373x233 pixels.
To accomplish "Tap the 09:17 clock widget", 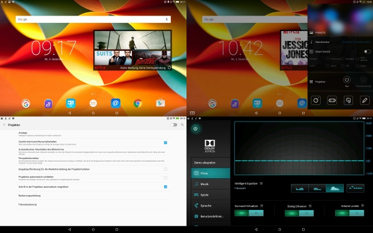I will 53,48.
